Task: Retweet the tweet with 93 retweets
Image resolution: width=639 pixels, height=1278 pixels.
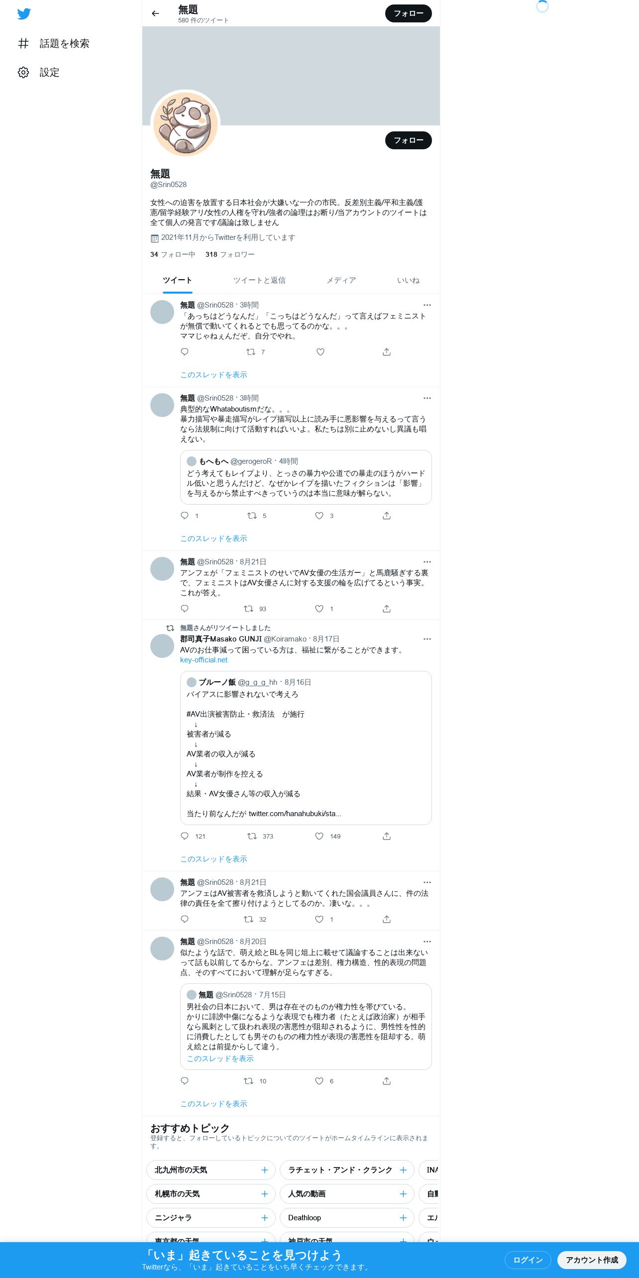Action: pyautogui.click(x=248, y=609)
